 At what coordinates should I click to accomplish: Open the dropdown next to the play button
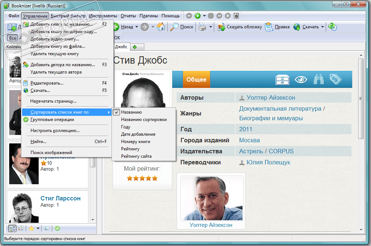[x=204, y=16]
